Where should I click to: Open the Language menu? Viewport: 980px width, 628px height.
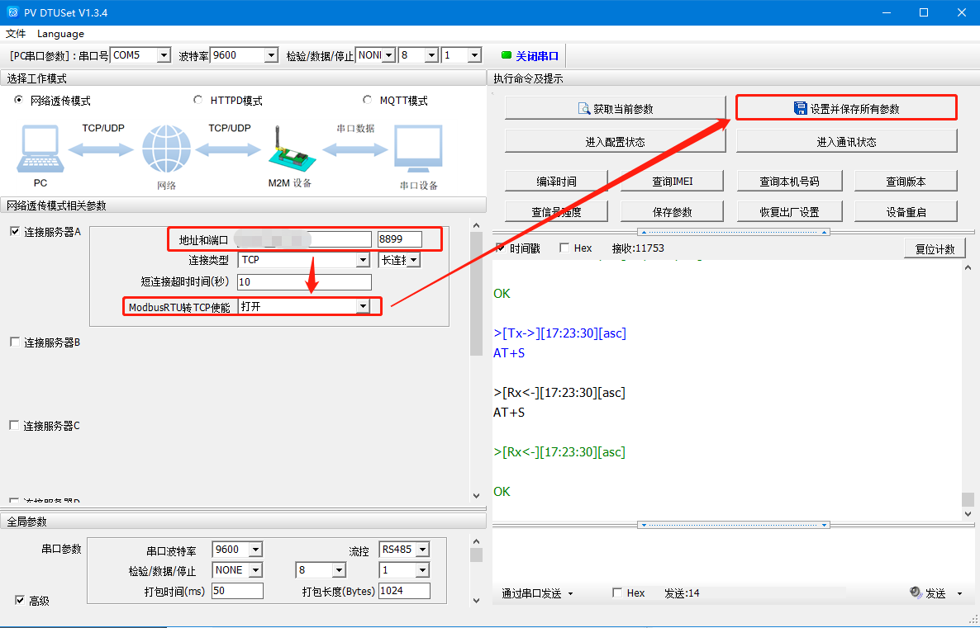click(60, 34)
